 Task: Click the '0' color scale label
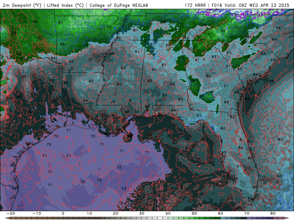pyautogui.click(x=63, y=213)
